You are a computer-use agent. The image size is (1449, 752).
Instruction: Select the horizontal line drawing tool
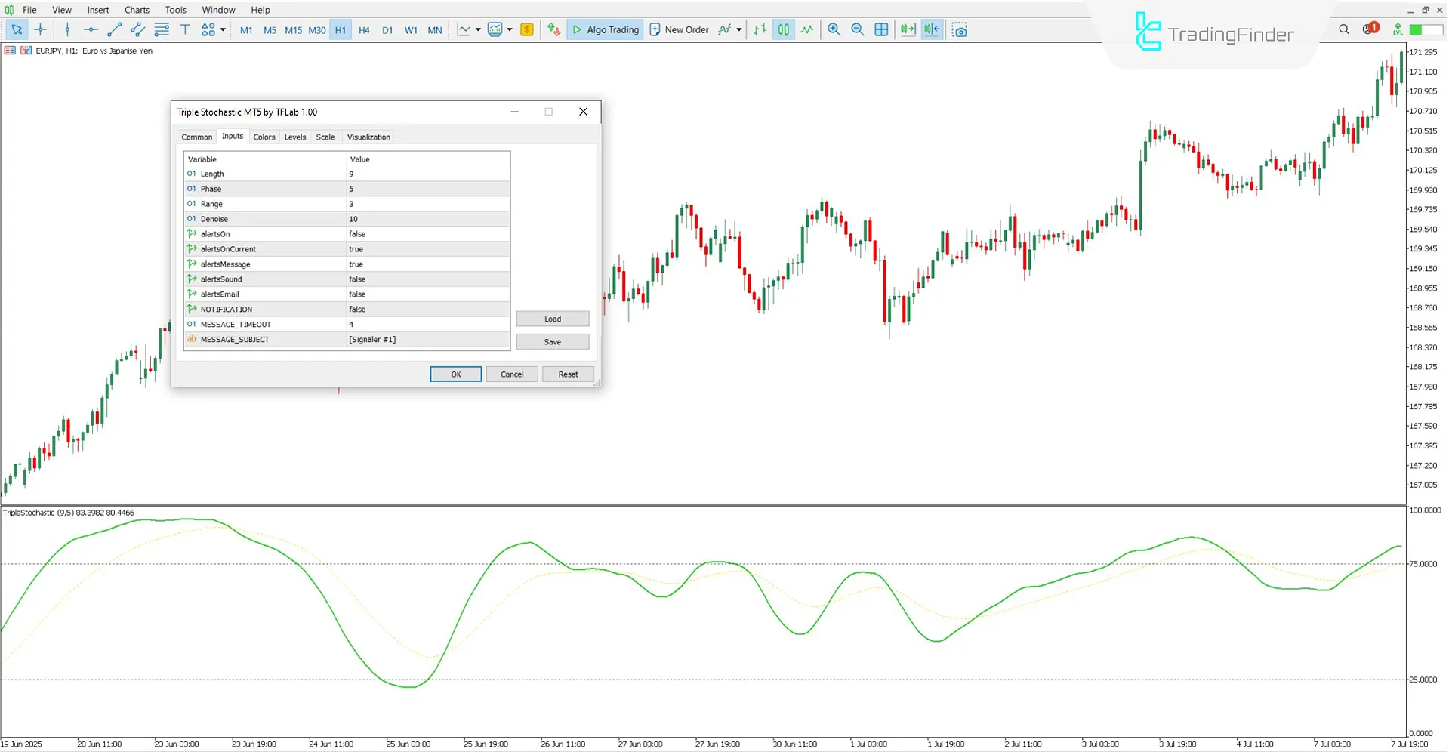pyautogui.click(x=91, y=29)
